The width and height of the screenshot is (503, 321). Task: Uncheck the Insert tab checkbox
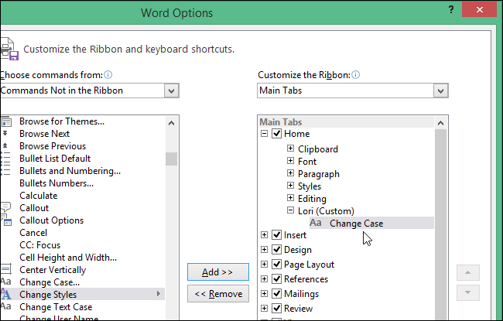click(x=276, y=235)
